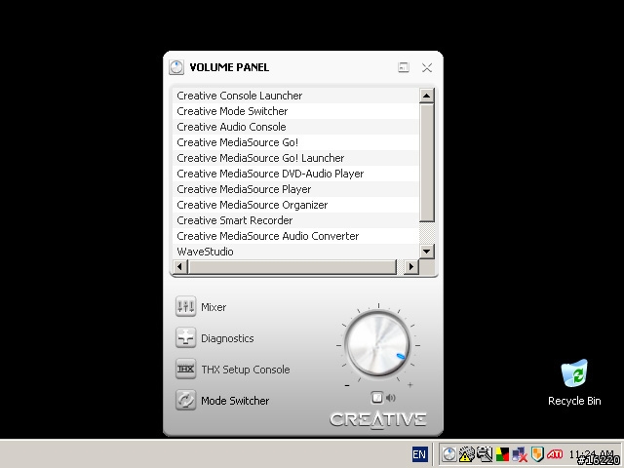Image resolution: width=624 pixels, height=468 pixels.
Task: Click the list's scroll left arrow
Action: pyautogui.click(x=180, y=266)
